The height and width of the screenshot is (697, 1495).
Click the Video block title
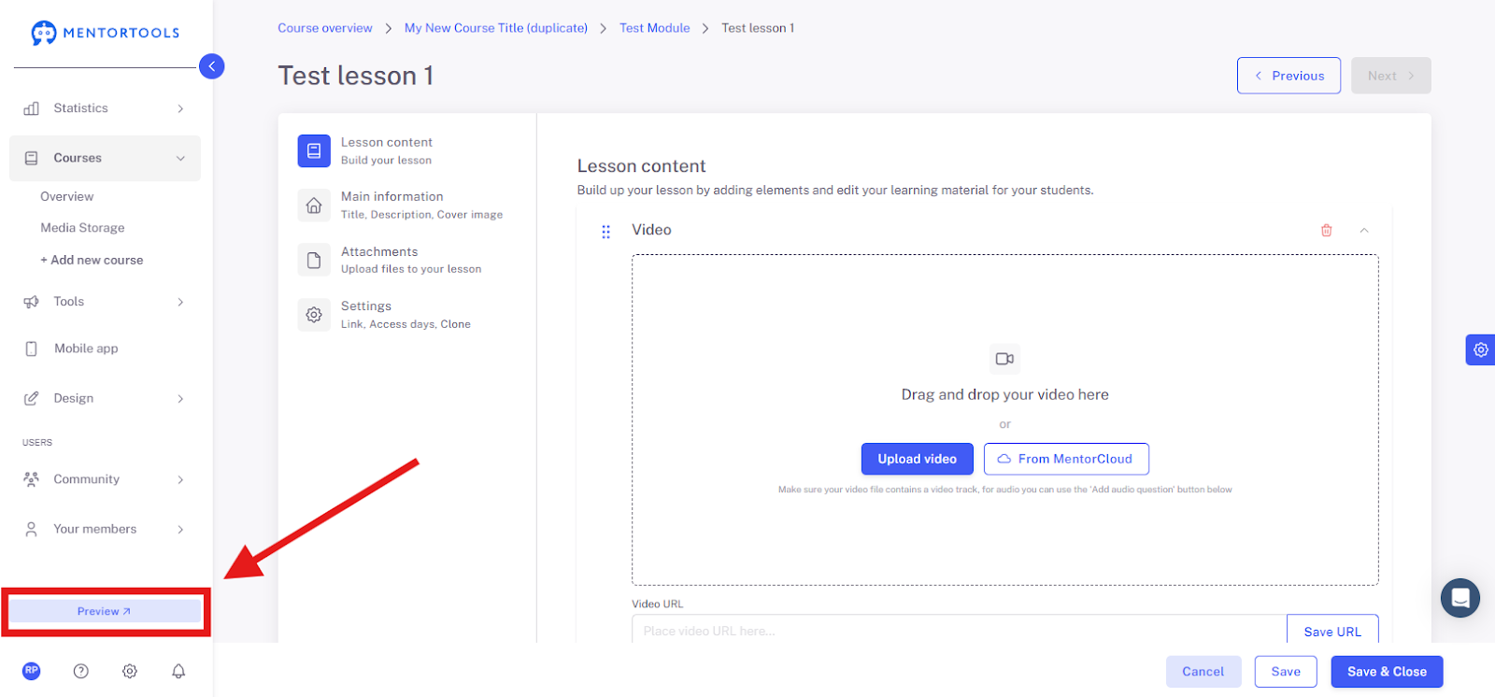pos(651,230)
